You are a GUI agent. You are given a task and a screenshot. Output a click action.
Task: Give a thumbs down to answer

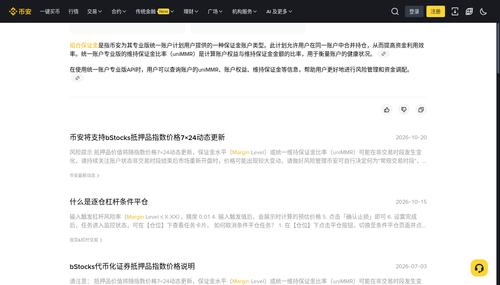click(x=404, y=110)
